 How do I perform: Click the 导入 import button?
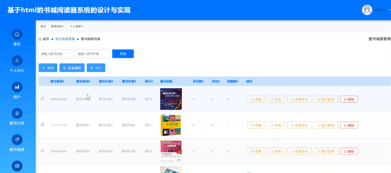point(96,68)
